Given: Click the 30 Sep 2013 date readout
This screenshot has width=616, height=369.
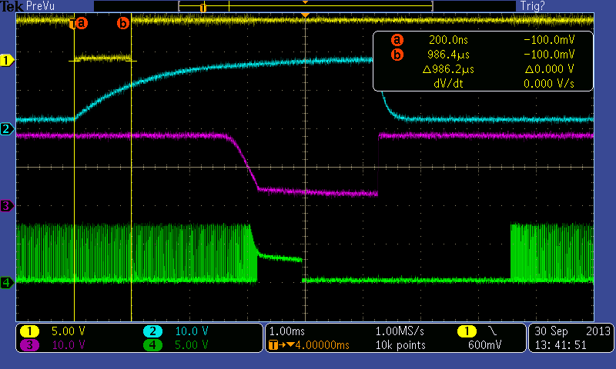Looking at the screenshot, I should point(572,331).
